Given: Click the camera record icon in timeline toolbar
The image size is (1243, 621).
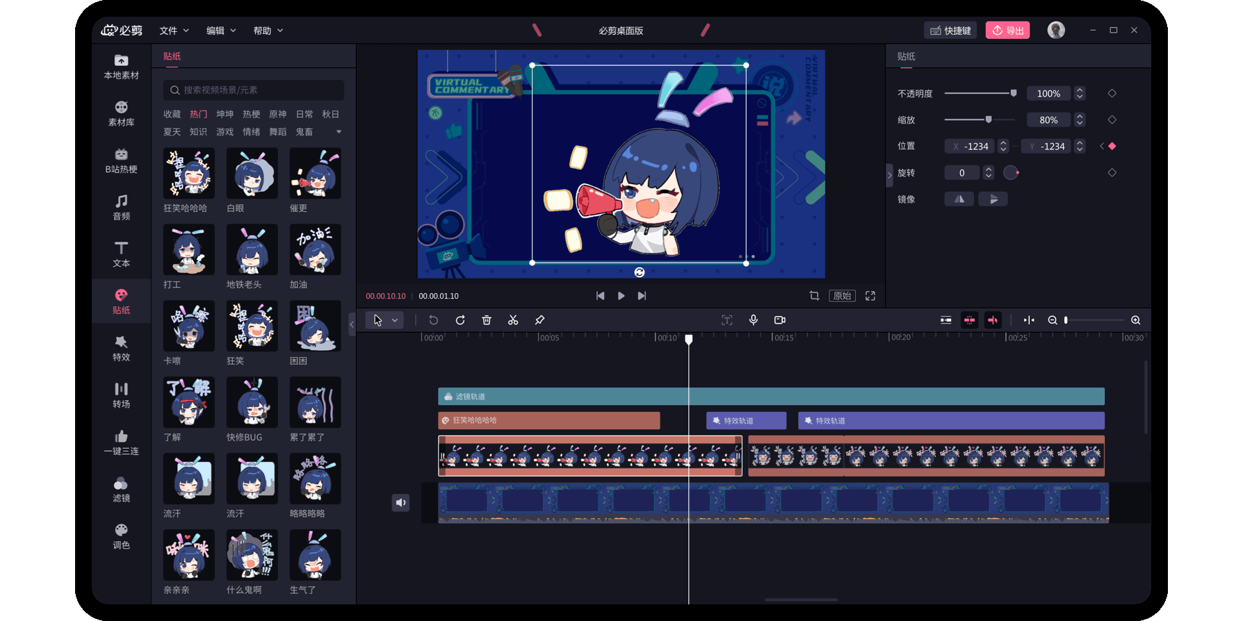Looking at the screenshot, I should pyautogui.click(x=780, y=320).
